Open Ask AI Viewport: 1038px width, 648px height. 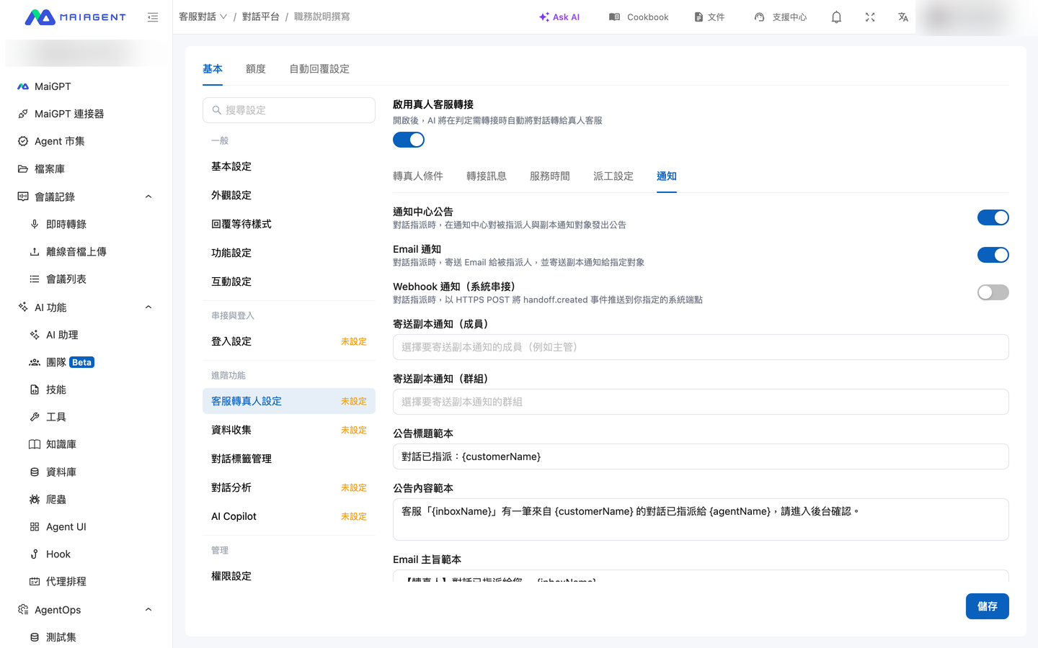coord(559,17)
